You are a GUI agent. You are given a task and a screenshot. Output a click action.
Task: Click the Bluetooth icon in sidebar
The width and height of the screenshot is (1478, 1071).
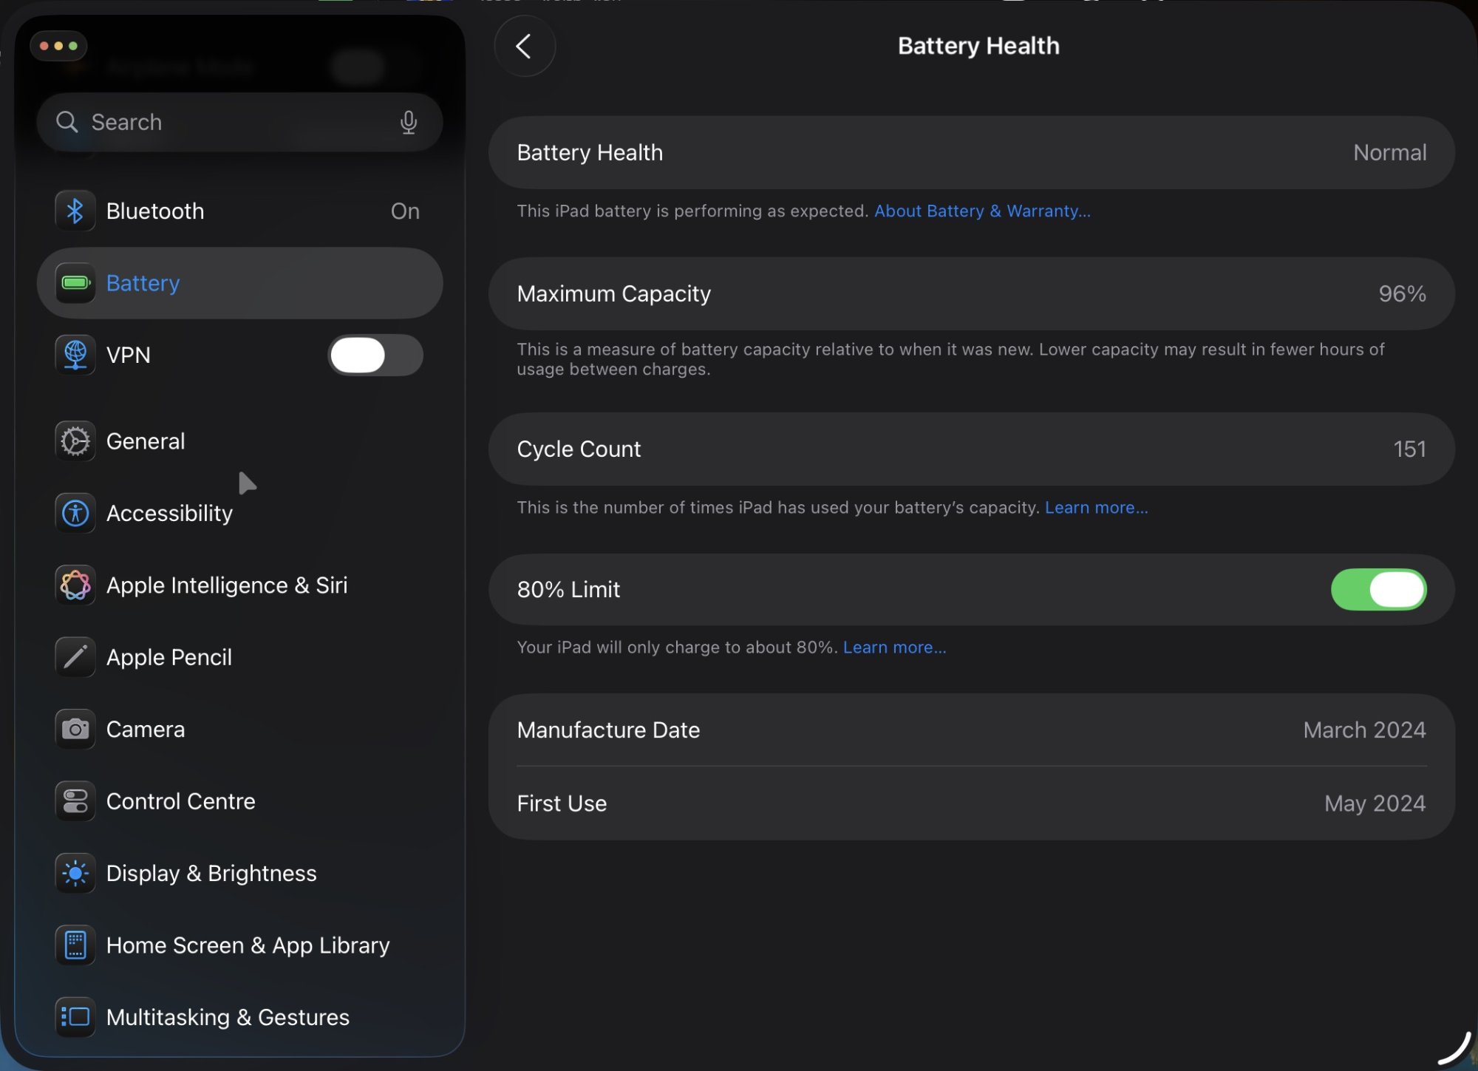click(75, 211)
